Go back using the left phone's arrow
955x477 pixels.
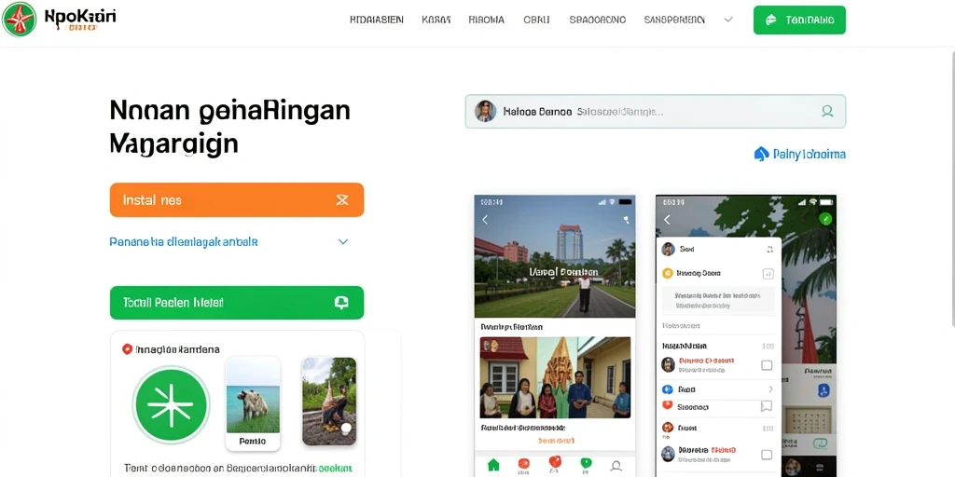click(x=485, y=220)
